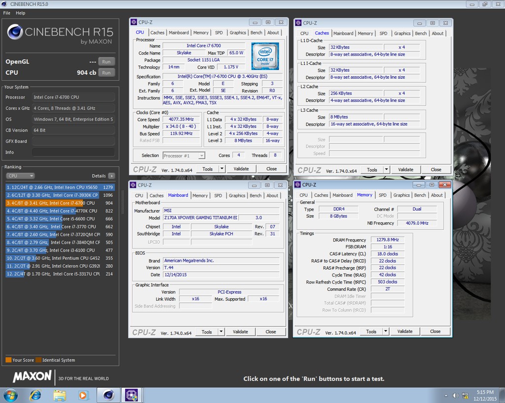The width and height of the screenshot is (505, 403).
Task: Expand Tools dropdown arrow in CPU tab window
Action: coord(221,169)
